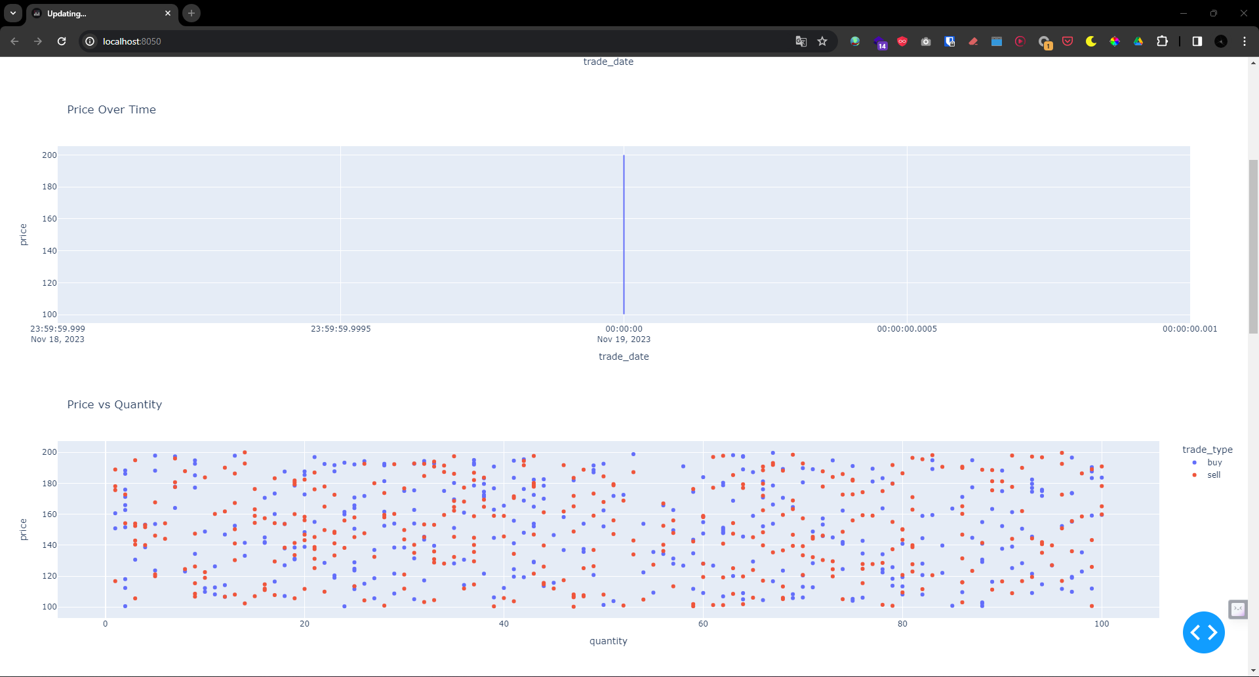Open the Dash debug menu button

pyautogui.click(x=1203, y=632)
